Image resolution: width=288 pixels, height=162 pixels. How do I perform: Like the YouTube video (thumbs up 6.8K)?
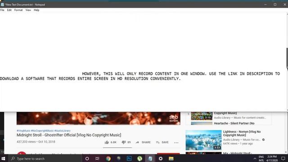click(111, 142)
